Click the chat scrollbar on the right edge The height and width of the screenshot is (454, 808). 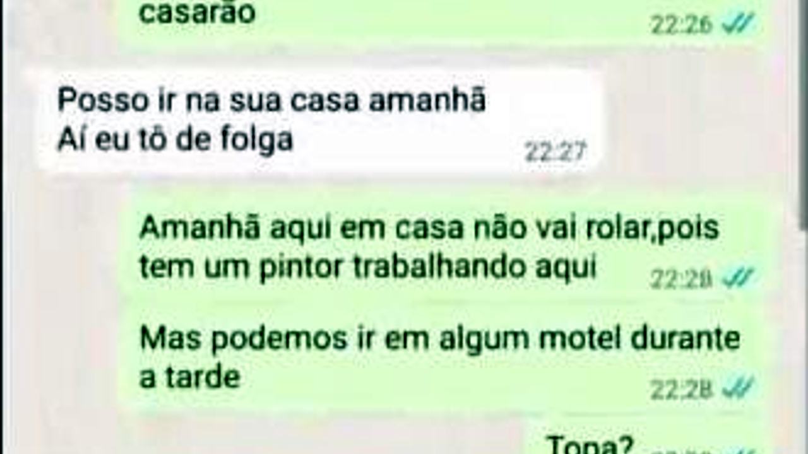pyautogui.click(x=803, y=113)
